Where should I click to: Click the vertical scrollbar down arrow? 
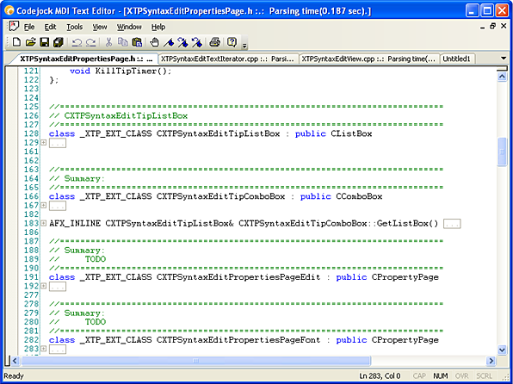(502, 350)
